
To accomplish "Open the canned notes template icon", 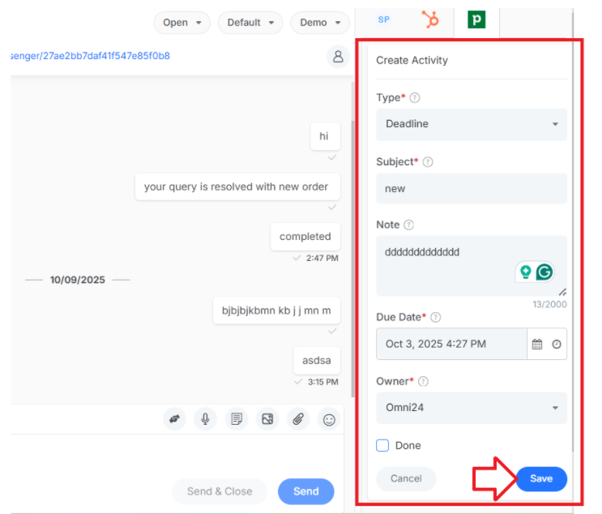I will [237, 418].
